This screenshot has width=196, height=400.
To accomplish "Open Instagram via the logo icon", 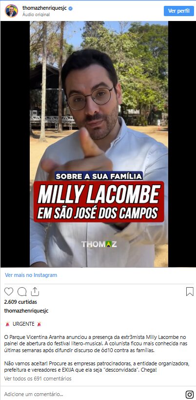I will (x=189, y=394).
